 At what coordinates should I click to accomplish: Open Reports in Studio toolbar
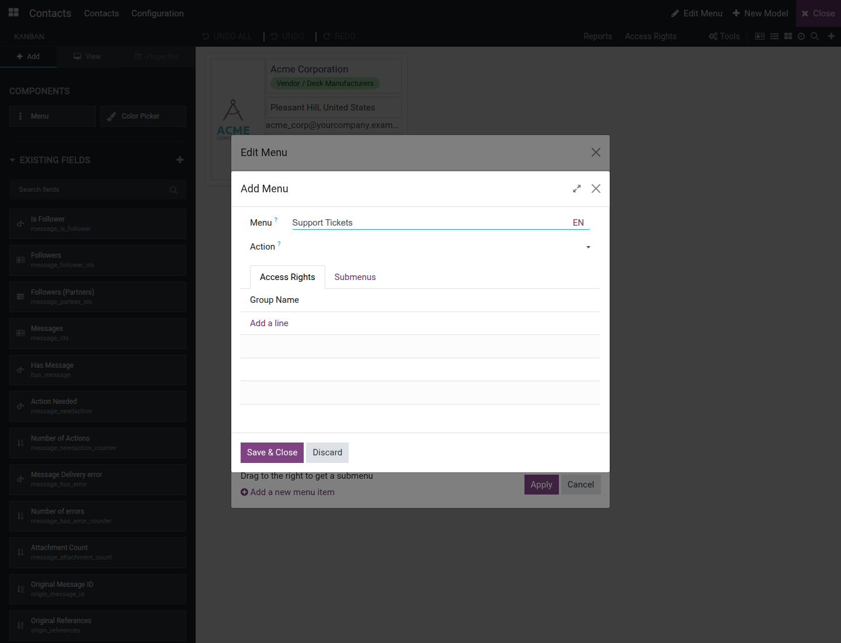[x=598, y=36]
